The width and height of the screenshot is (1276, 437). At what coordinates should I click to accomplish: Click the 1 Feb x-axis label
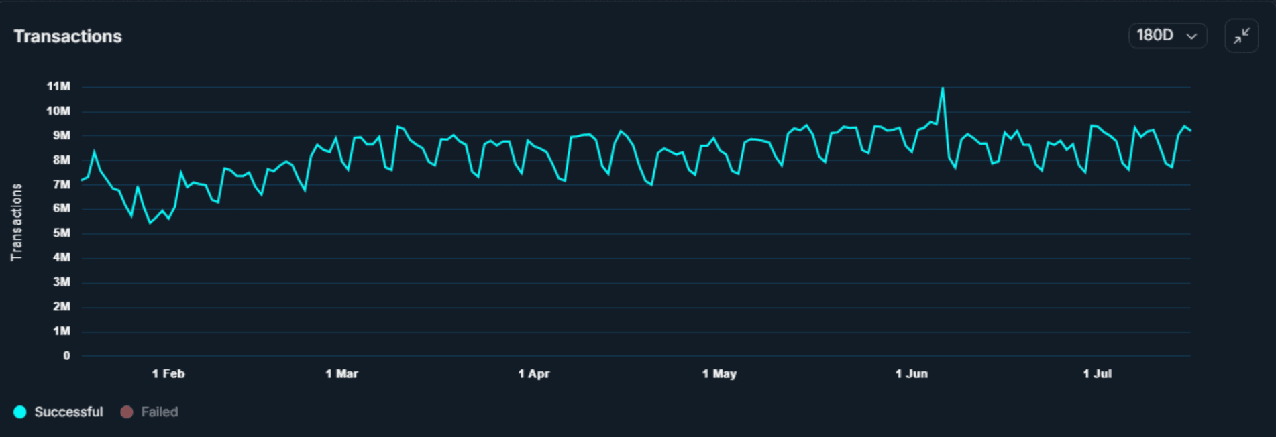tap(168, 374)
